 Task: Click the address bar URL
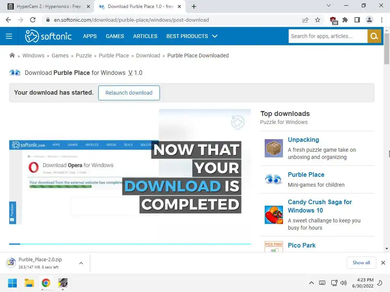click(x=131, y=20)
